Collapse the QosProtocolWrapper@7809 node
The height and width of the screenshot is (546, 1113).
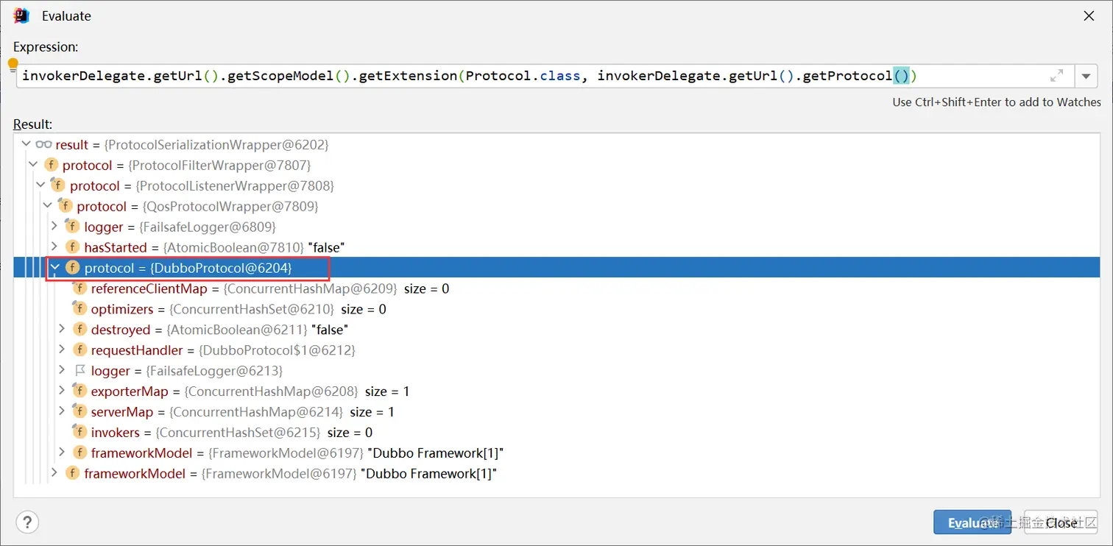(47, 205)
